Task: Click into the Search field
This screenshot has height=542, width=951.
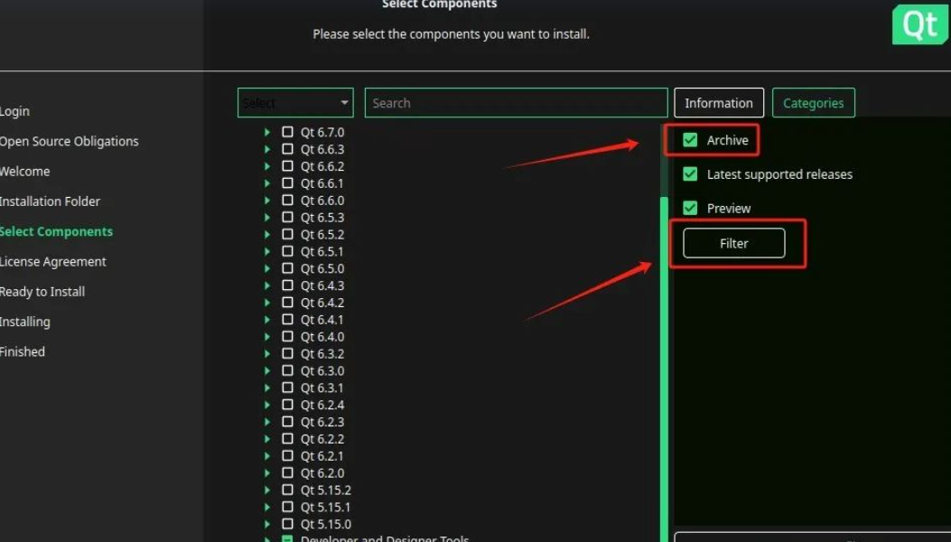Action: 516,103
